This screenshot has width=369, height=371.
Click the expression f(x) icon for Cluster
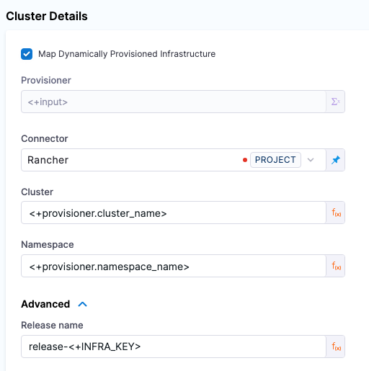coord(336,213)
